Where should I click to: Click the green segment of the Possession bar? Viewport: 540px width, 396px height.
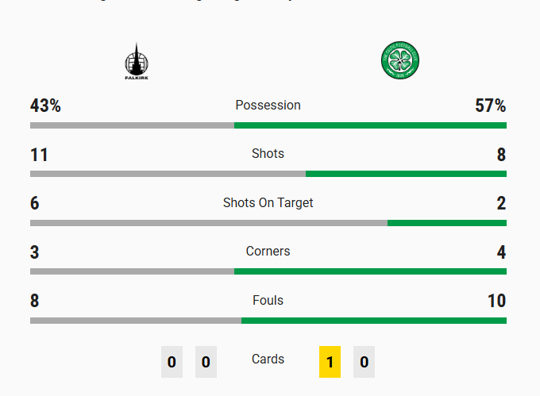tap(370, 125)
